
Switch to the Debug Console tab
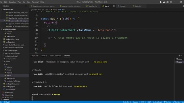click(x=55, y=56)
